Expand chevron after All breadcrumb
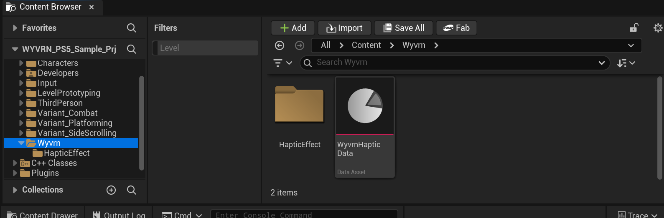 point(341,45)
